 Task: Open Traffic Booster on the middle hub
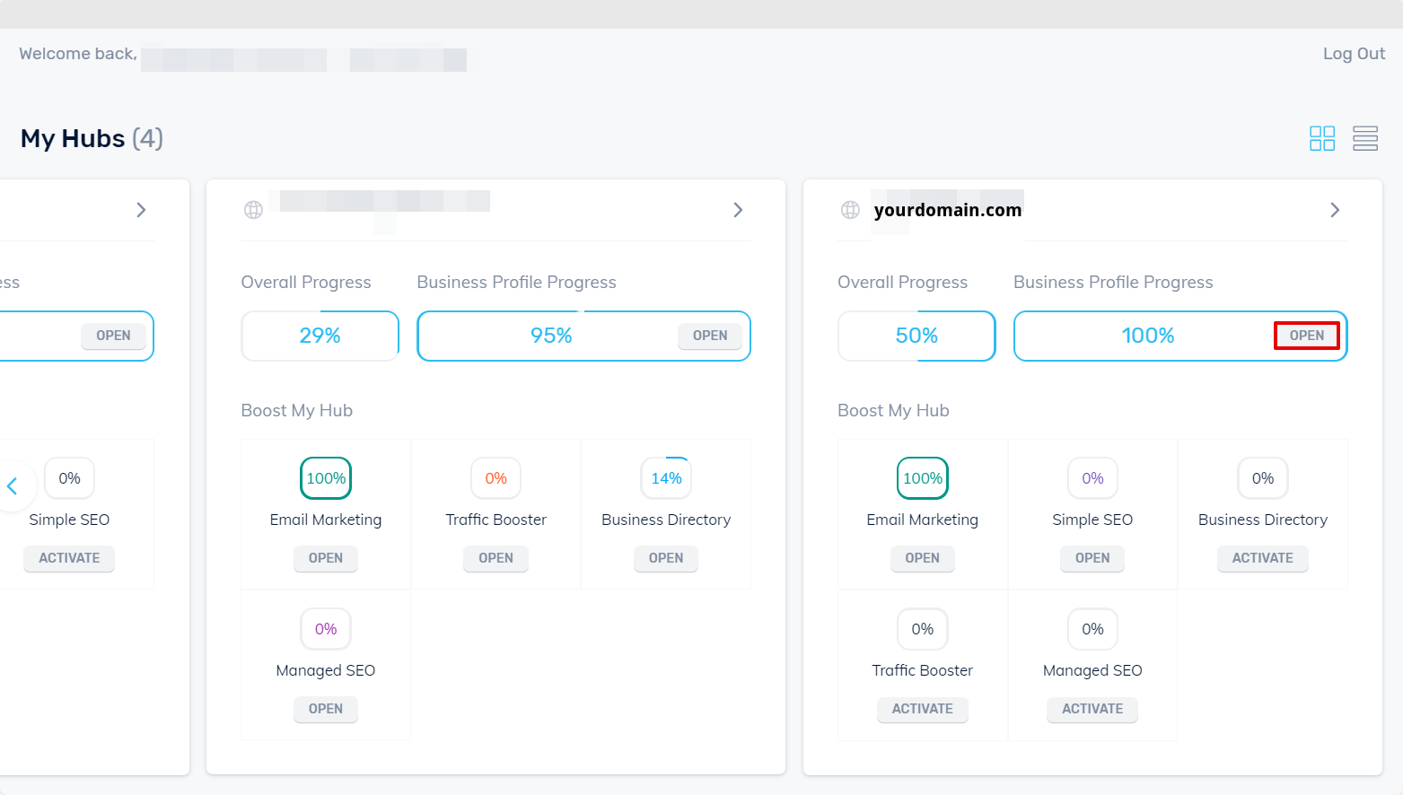point(496,558)
